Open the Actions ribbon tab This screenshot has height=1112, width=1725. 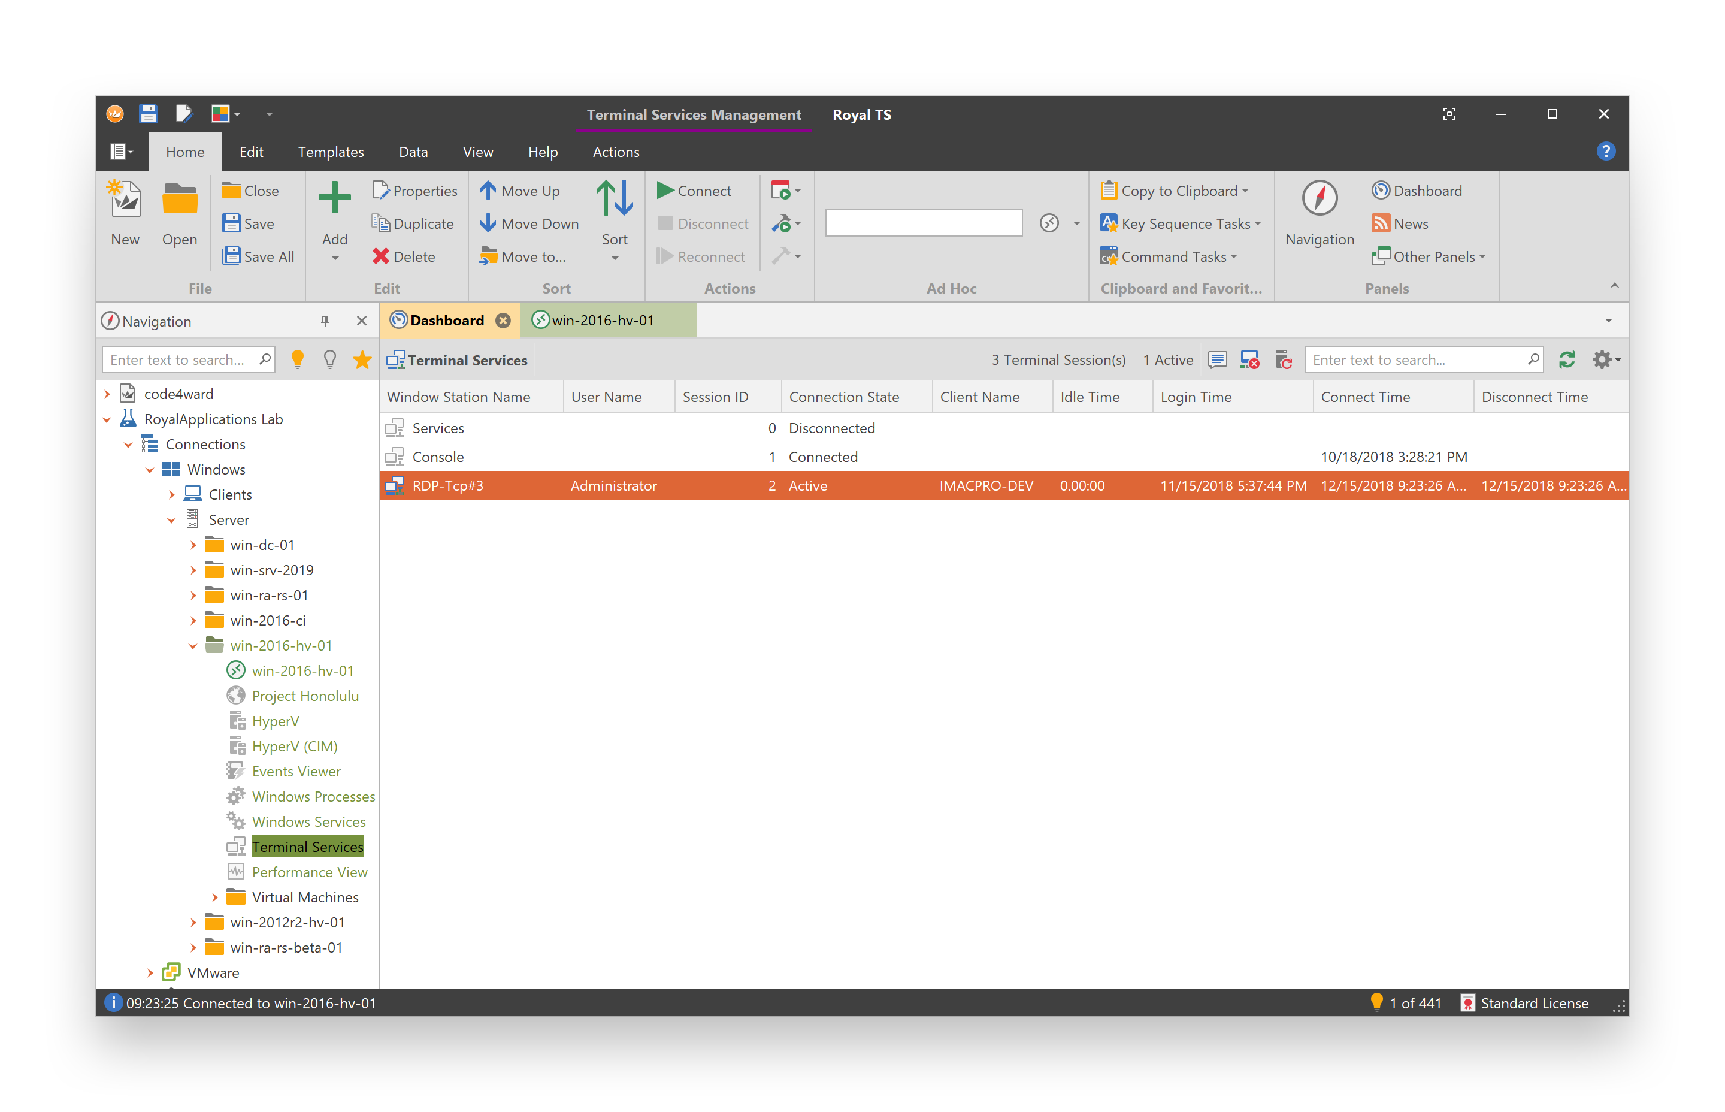click(616, 152)
